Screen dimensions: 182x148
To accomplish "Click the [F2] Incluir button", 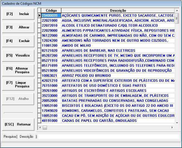I will pyautogui.click(x=18, y=14).
